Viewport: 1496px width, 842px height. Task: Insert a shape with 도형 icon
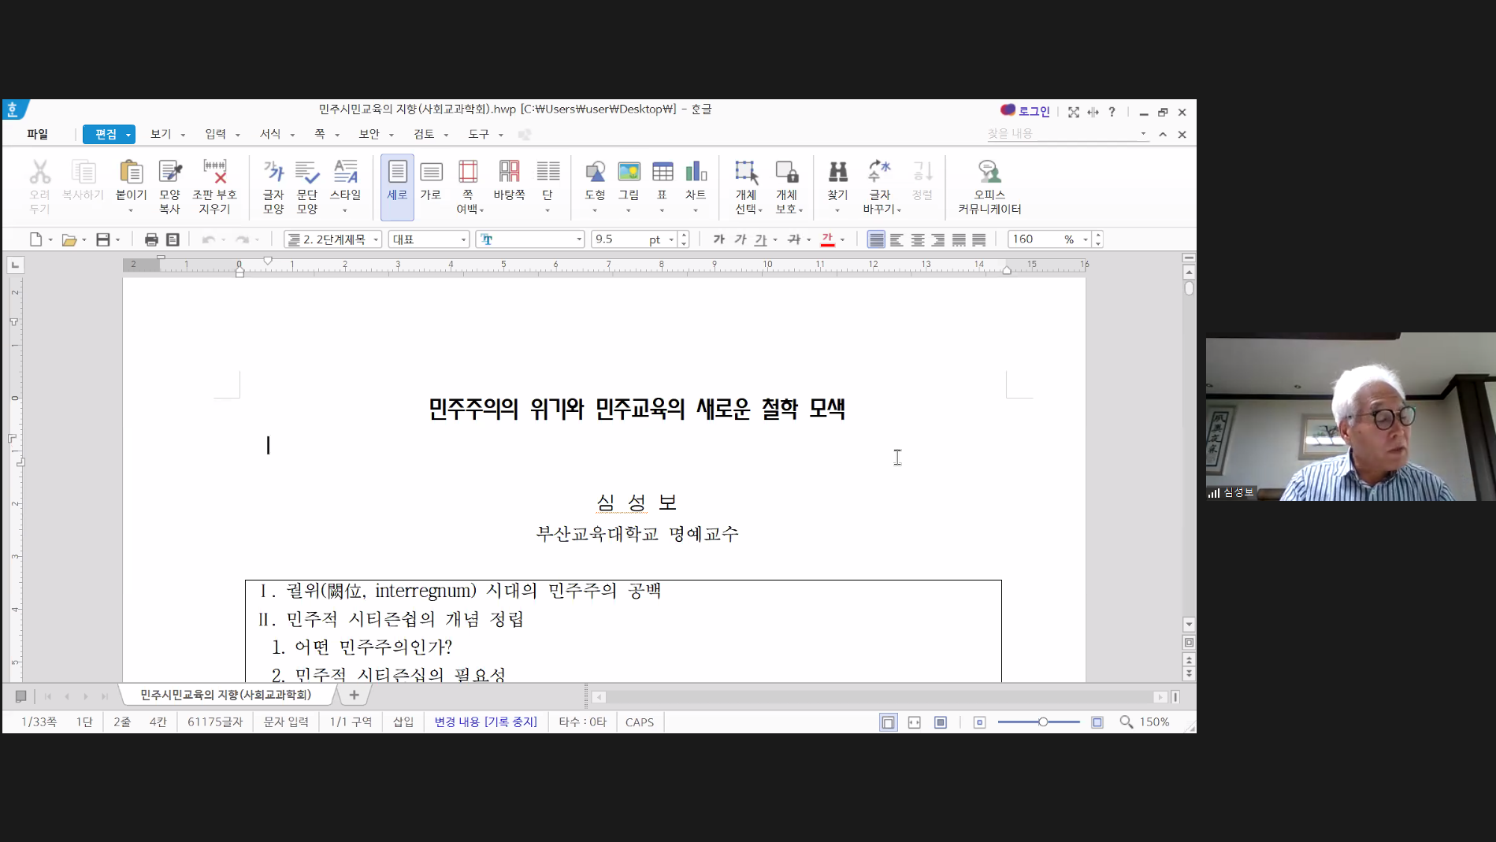click(595, 172)
